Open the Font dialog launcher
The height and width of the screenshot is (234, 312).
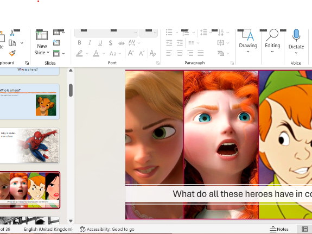(158, 63)
